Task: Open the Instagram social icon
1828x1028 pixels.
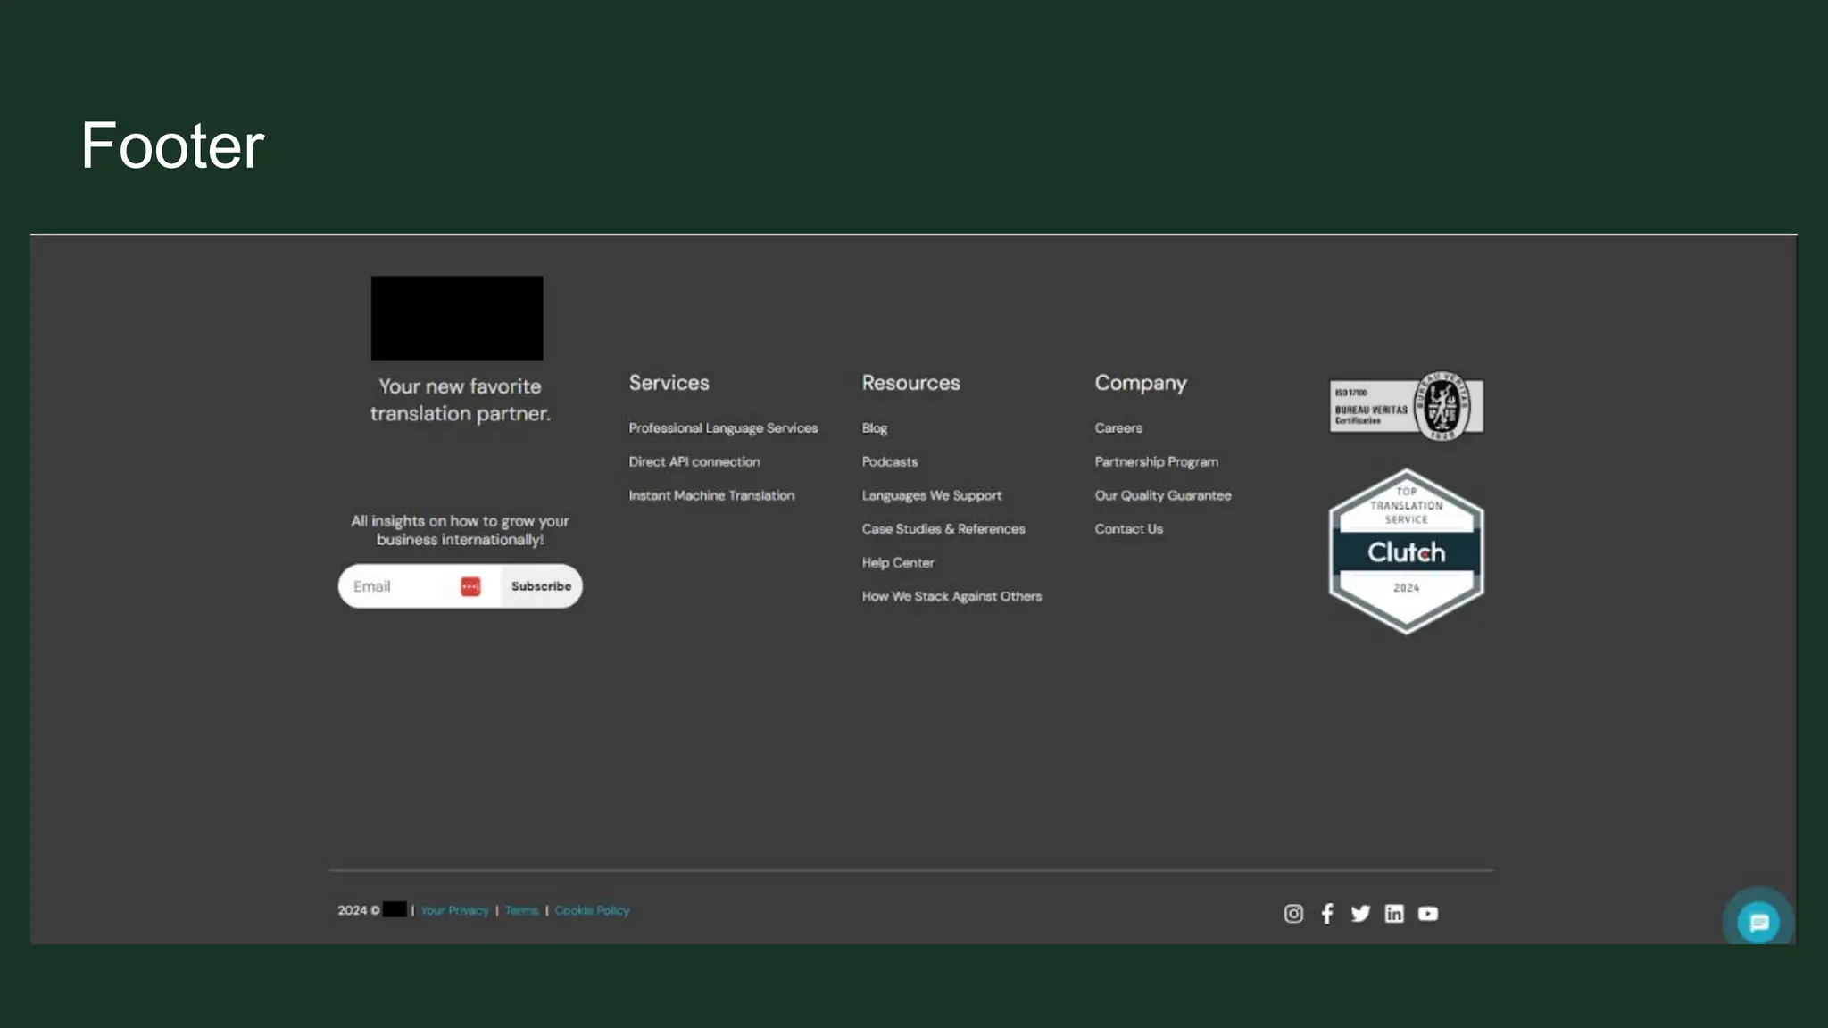Action: click(x=1293, y=913)
